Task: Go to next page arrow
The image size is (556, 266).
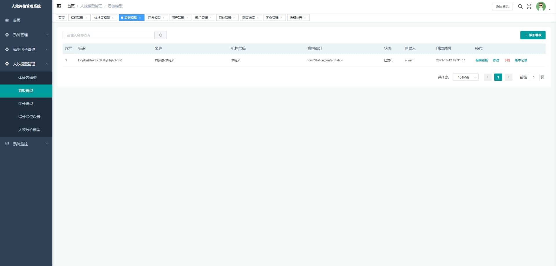Action: (x=509, y=77)
